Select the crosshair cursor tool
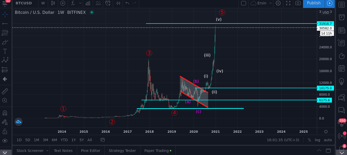The width and height of the screenshot is (347, 155). 5,14
